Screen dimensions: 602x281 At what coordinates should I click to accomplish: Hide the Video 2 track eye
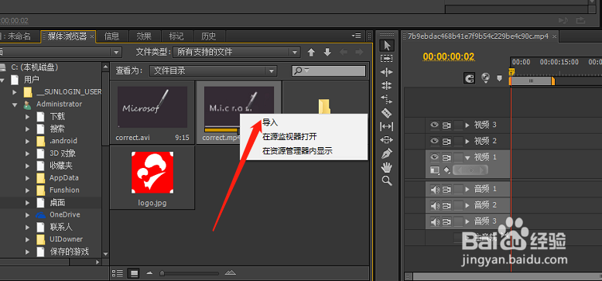coord(434,141)
